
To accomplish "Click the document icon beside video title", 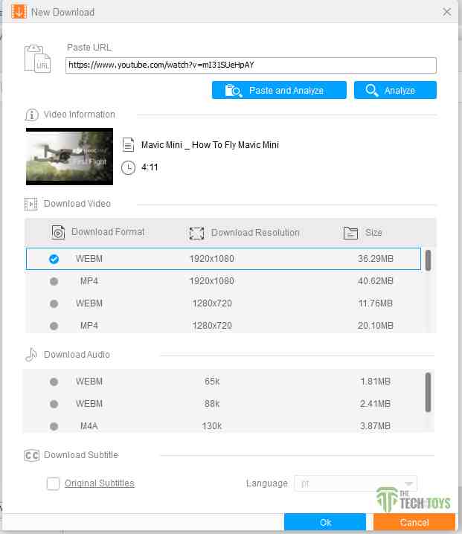I will [x=128, y=145].
